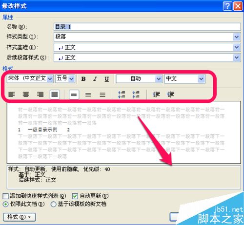
Task: Decrease paragraph spacing
Action: 136,94
